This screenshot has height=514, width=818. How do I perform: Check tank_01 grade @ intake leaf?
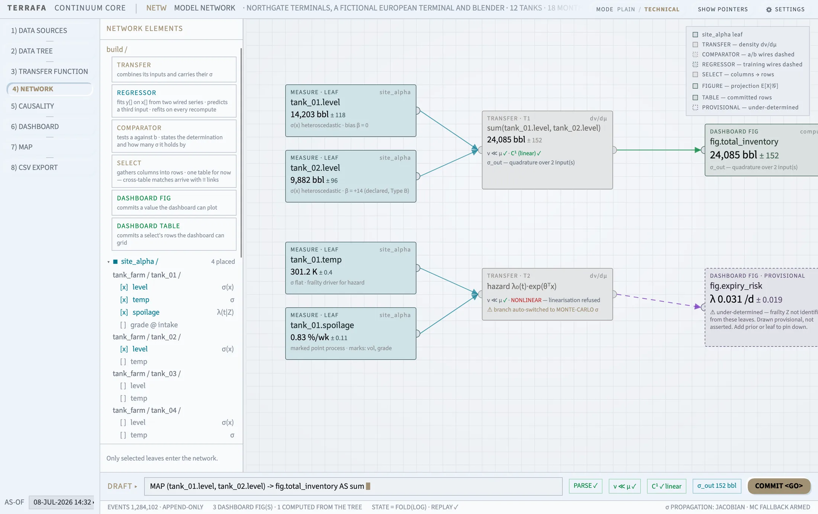pos(123,325)
